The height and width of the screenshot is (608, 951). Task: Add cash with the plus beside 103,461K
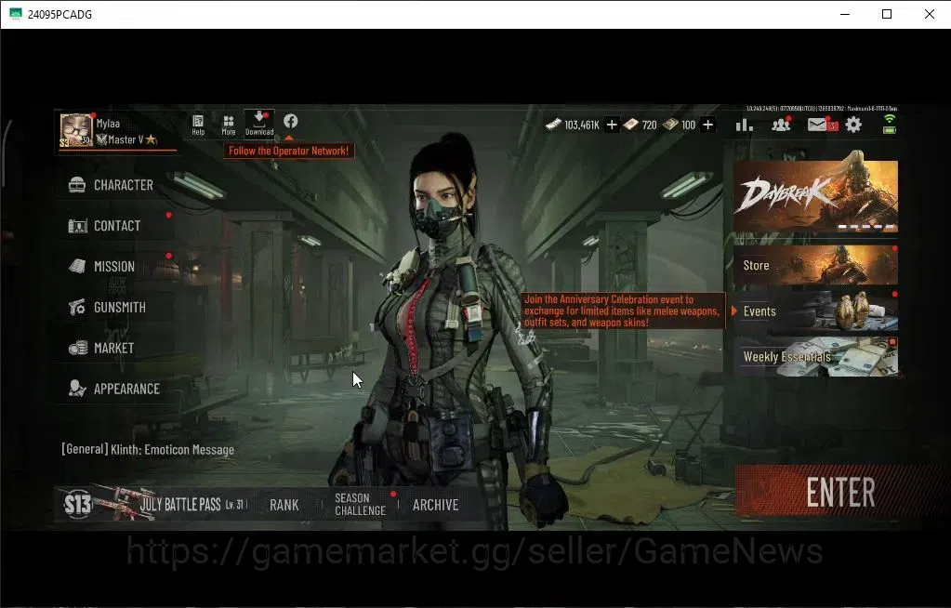pyautogui.click(x=612, y=125)
